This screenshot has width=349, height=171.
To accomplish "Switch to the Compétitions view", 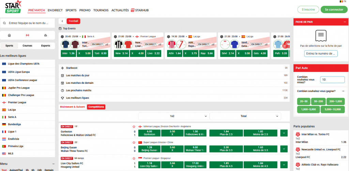I will click(96, 107).
